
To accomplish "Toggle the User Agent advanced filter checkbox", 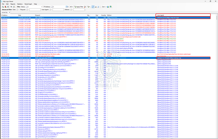I will [x=50, y=10].
